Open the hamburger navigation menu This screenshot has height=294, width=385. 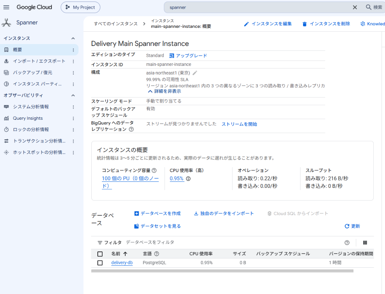[x=6, y=7]
